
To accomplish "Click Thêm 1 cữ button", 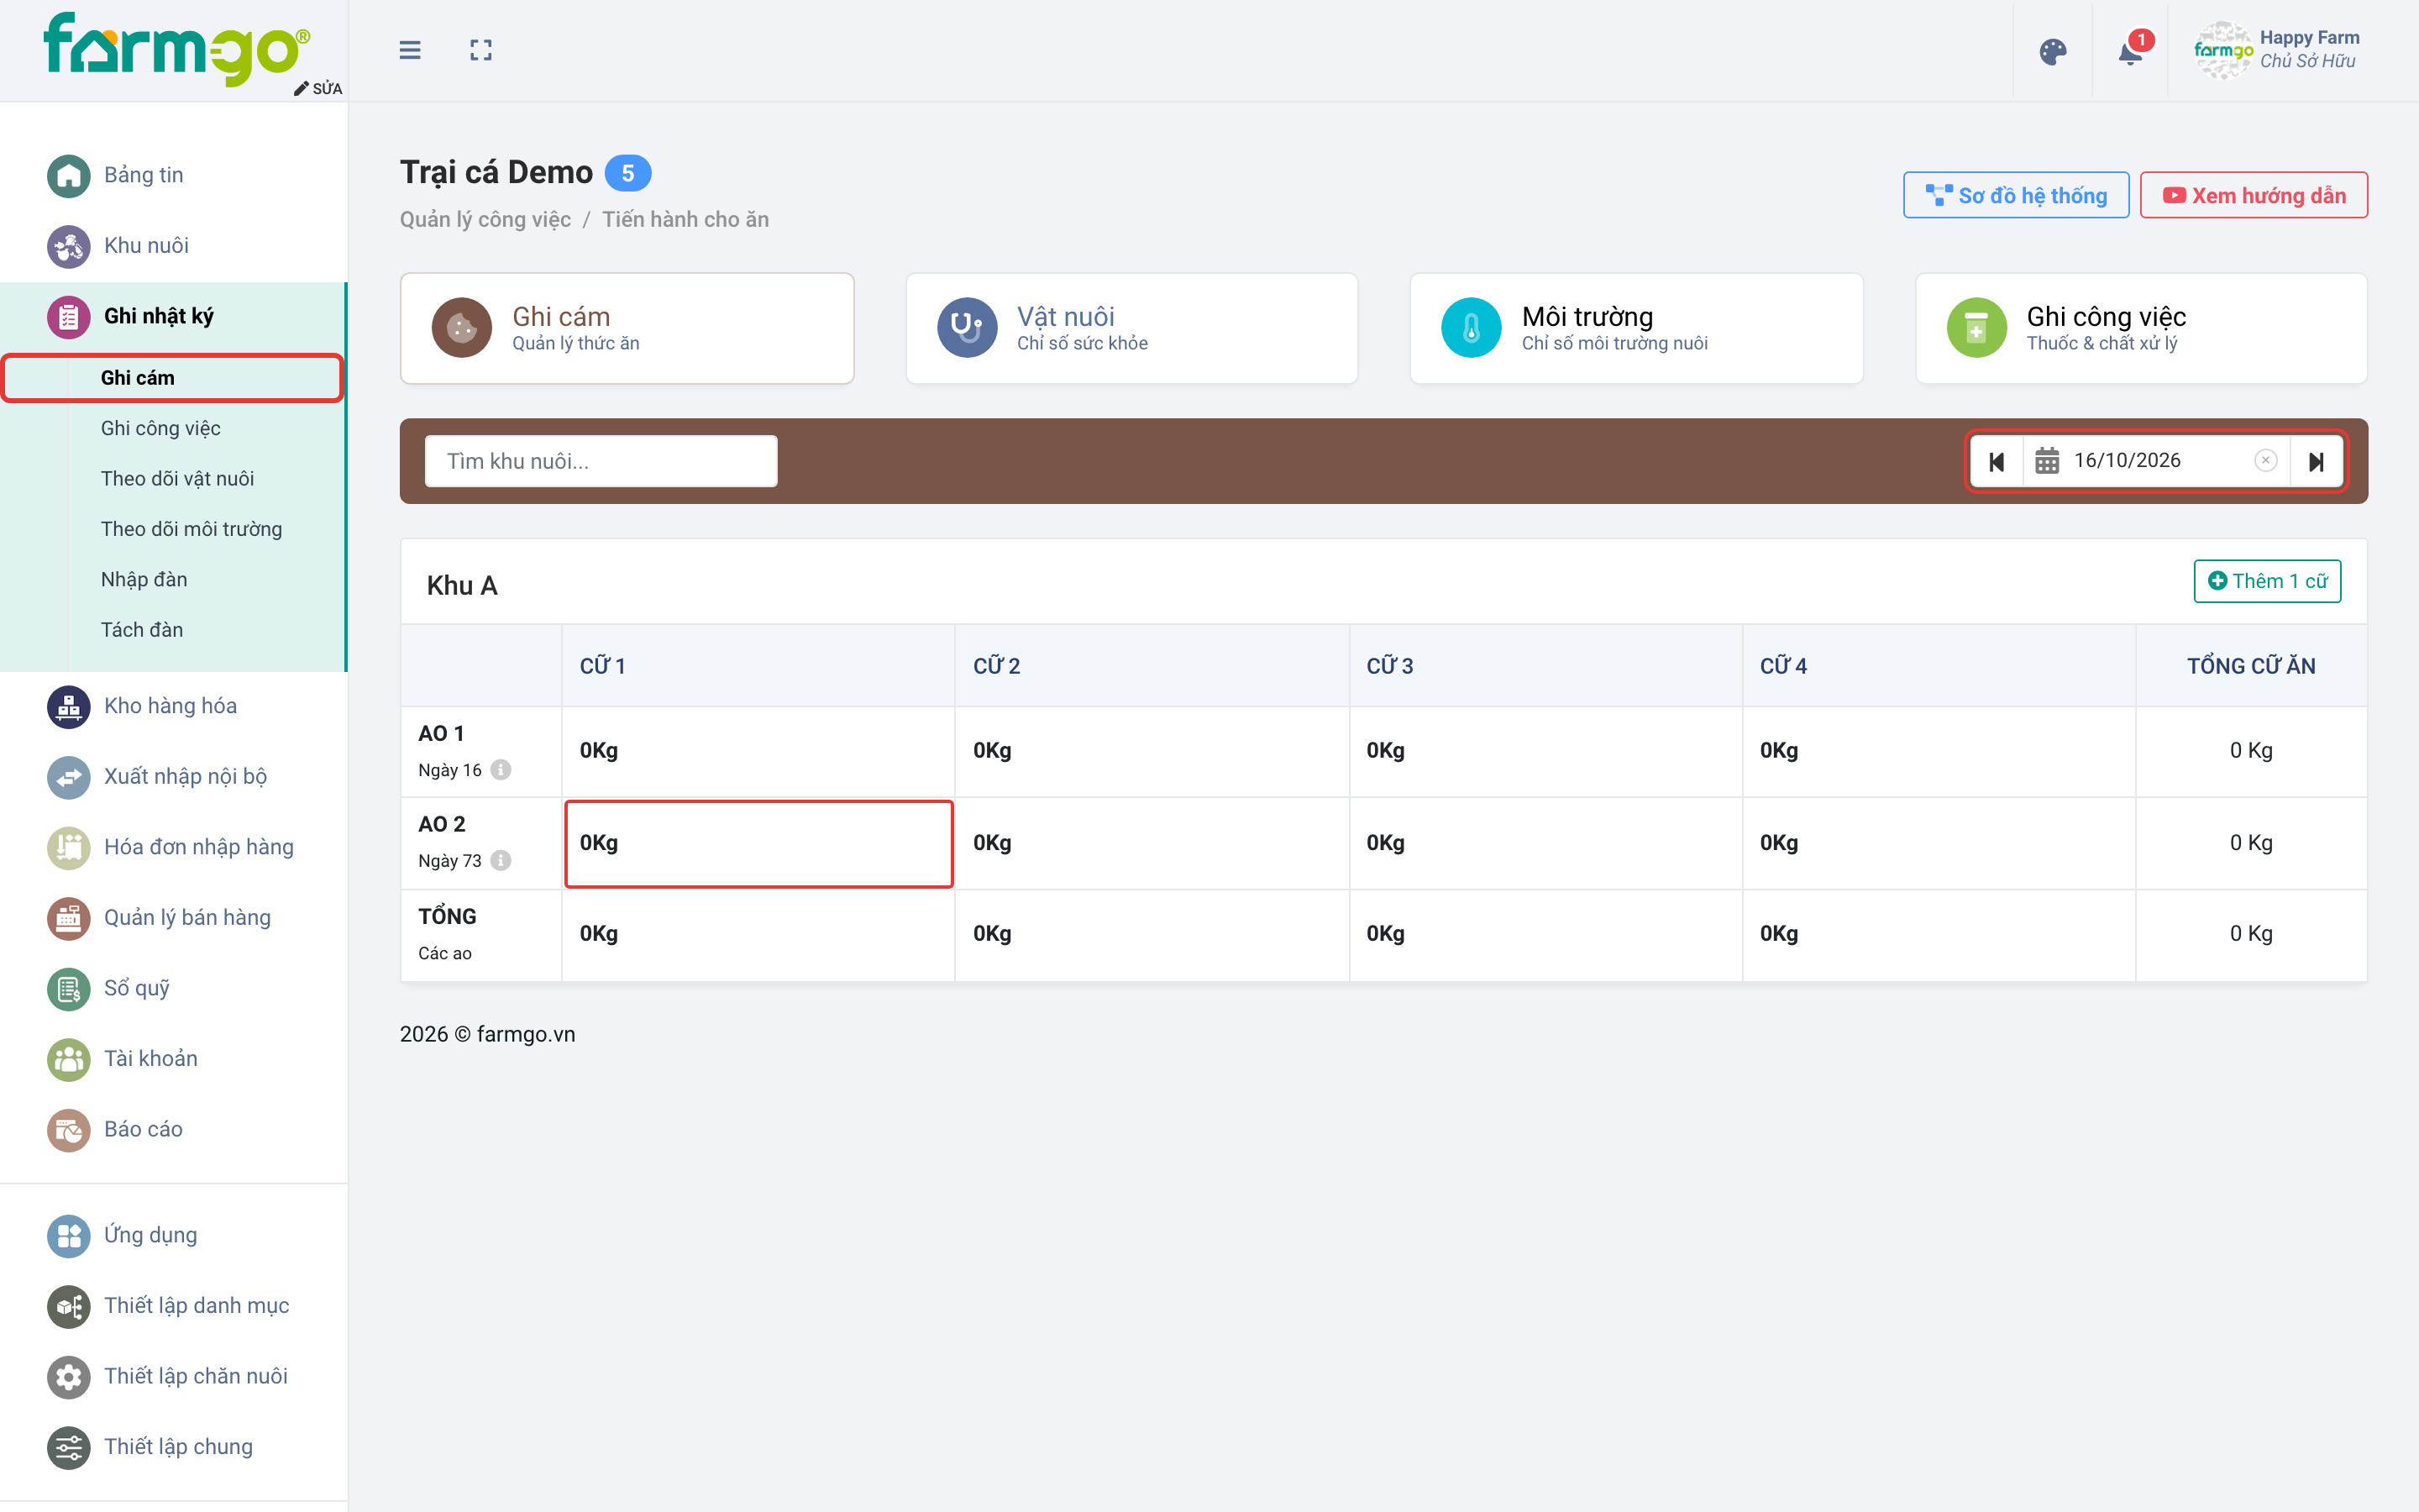I will (x=2267, y=581).
